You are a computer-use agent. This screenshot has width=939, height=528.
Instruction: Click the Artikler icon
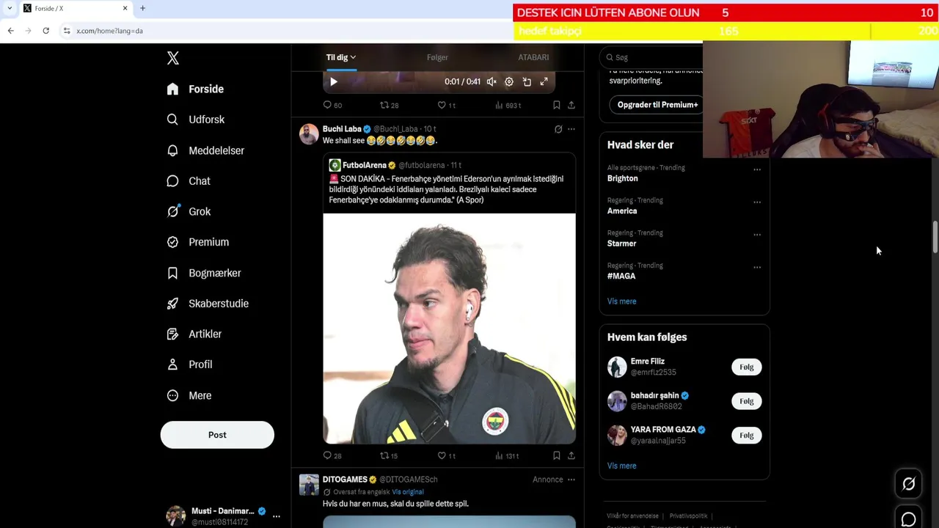[172, 334]
